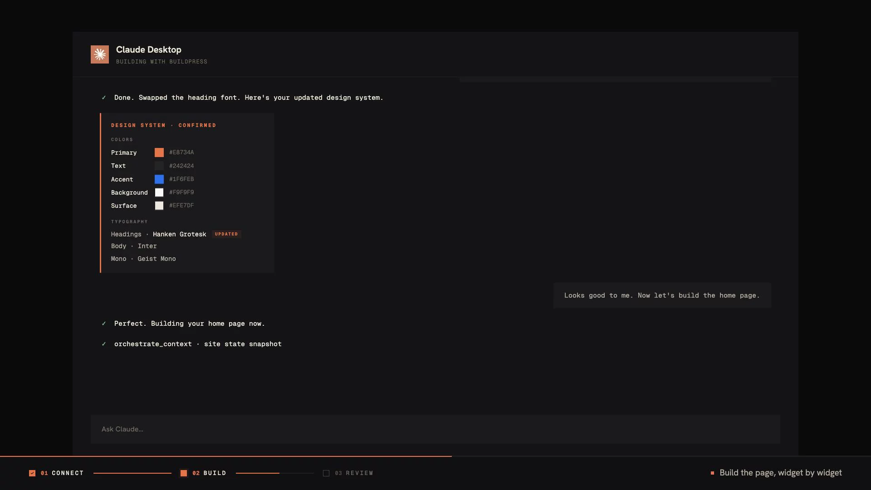This screenshot has width=871, height=490.
Task: Click the progress line between Connect and Build
Action: click(x=132, y=473)
